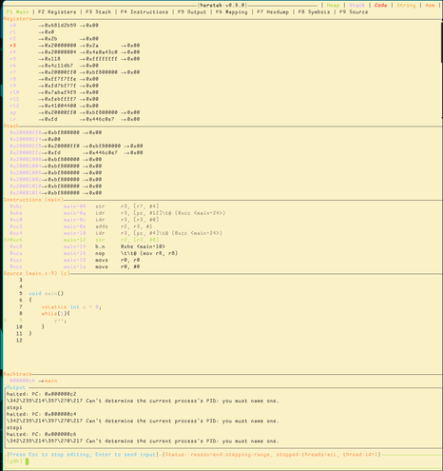
Task: Click output line halted PC 0x000000c4
Action: pos(41,414)
